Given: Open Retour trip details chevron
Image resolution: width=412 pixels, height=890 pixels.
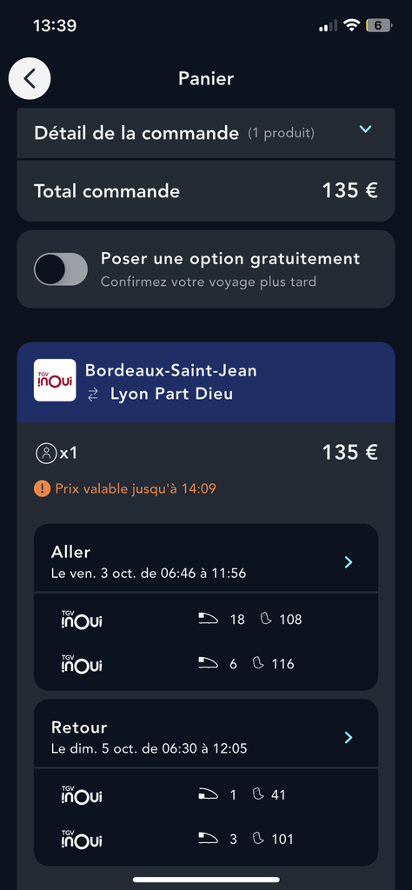Looking at the screenshot, I should click(349, 737).
